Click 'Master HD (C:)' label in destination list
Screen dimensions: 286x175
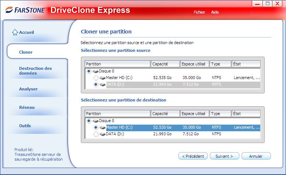119,127
